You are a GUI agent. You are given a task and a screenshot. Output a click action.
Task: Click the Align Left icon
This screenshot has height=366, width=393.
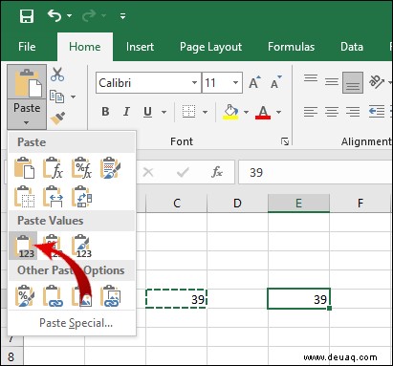(311, 112)
